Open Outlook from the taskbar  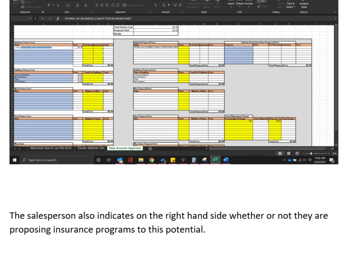[120, 160]
